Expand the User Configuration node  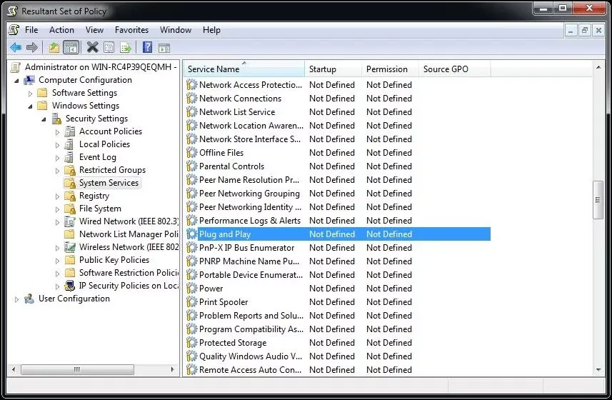(16, 299)
